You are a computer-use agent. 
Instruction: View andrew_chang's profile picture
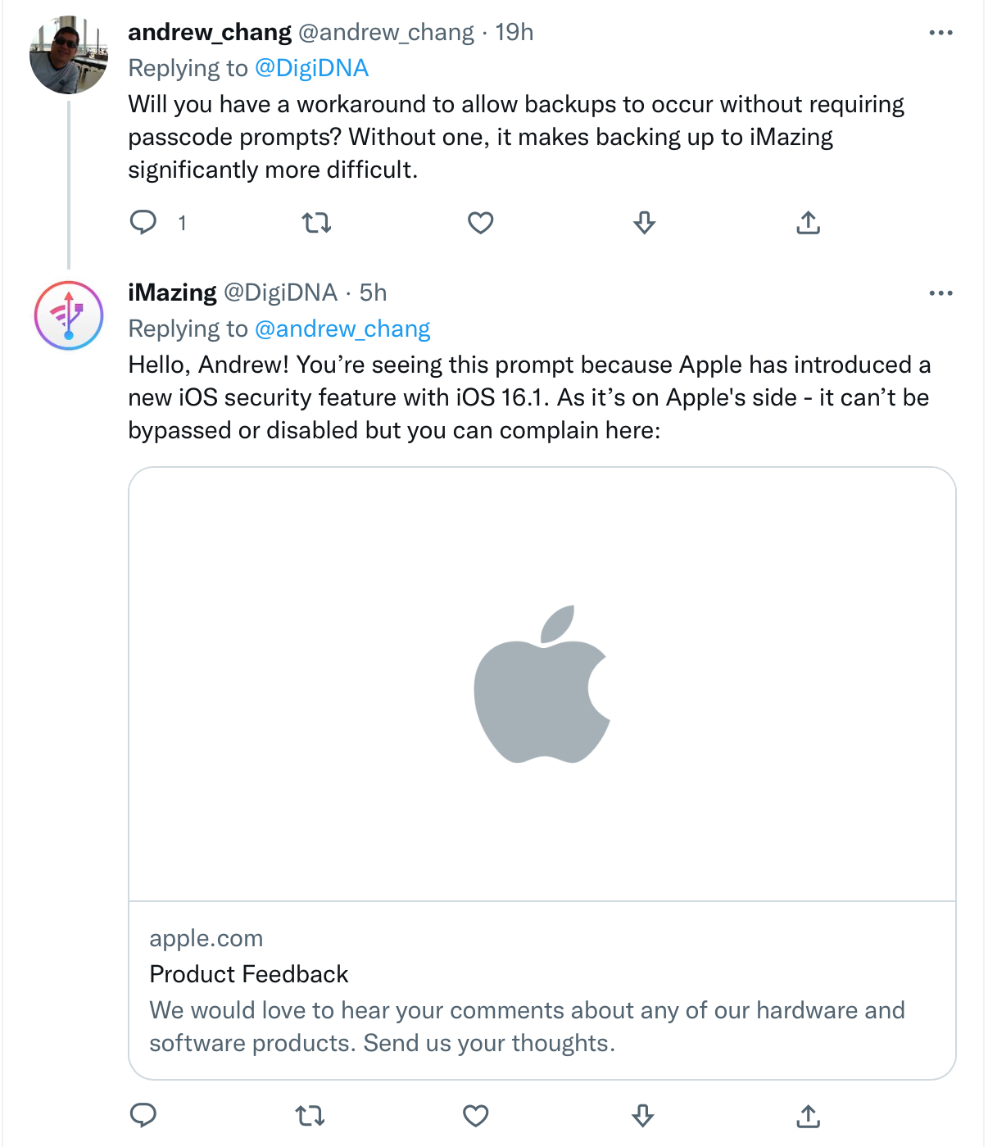[69, 54]
